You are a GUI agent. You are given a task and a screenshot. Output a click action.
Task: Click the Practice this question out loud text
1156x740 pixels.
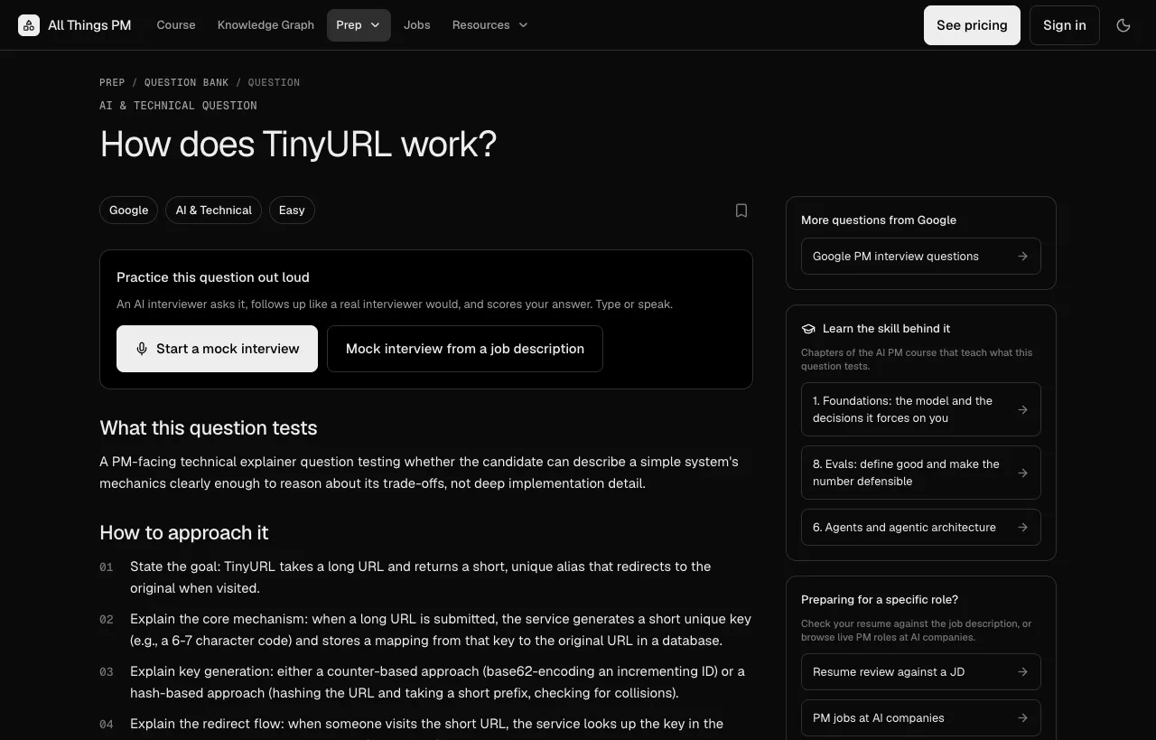[x=213, y=277]
